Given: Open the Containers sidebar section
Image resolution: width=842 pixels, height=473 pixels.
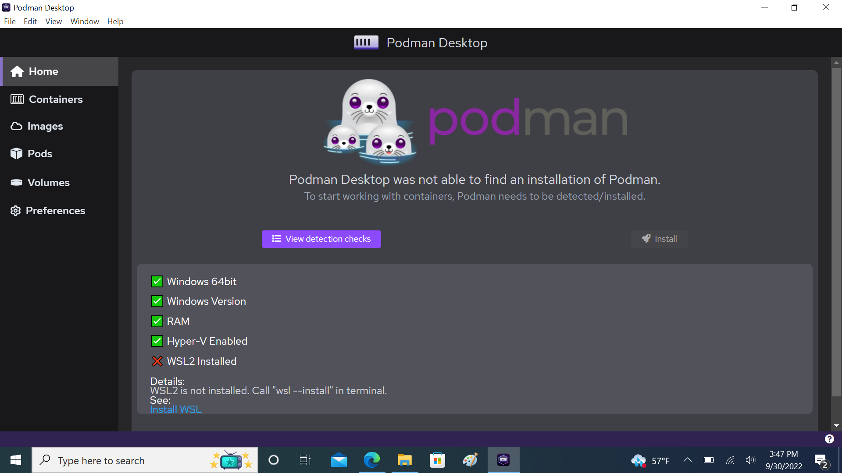Looking at the screenshot, I should click(x=59, y=99).
